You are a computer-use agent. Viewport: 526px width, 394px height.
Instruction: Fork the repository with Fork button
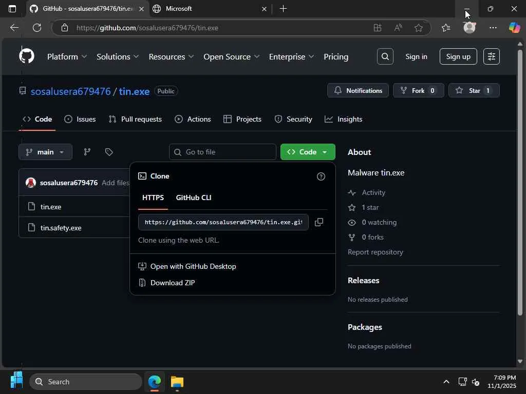tap(418, 90)
